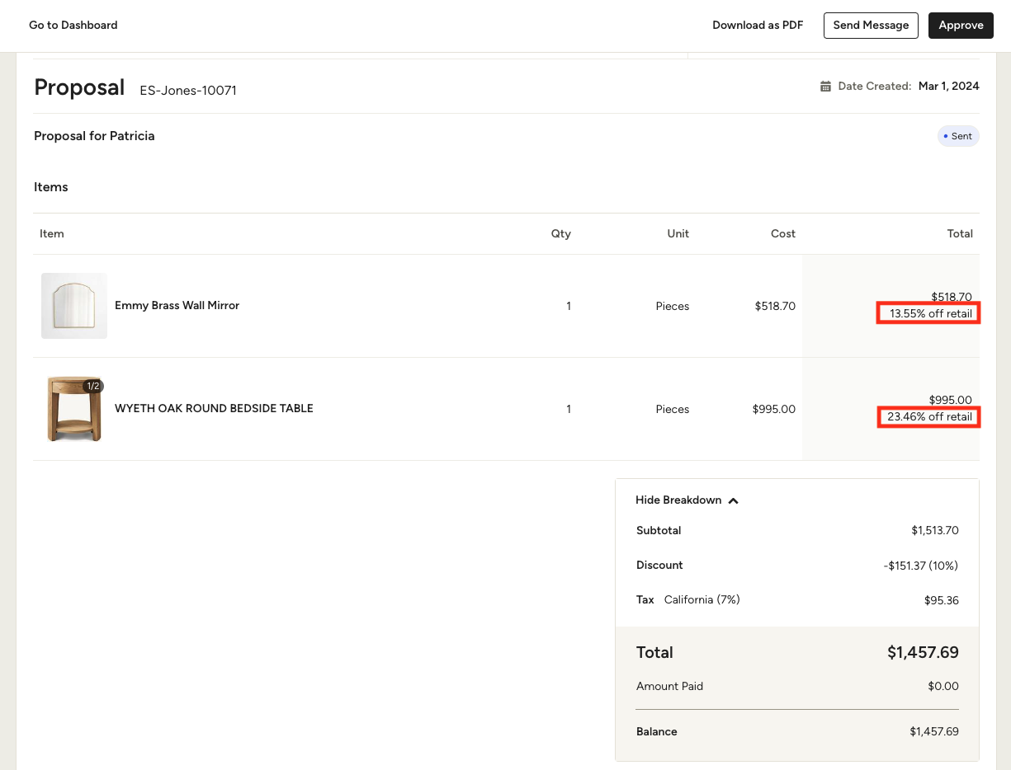Viewport: 1011px width, 770px height.
Task: Select the Emmy Brass Wall Mirror item name
Action: [177, 306]
